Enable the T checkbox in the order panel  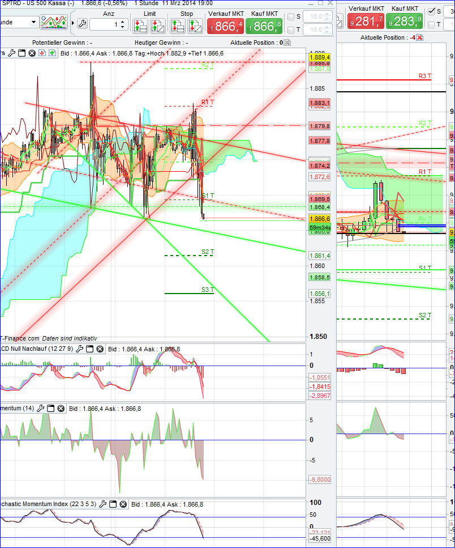290,29
